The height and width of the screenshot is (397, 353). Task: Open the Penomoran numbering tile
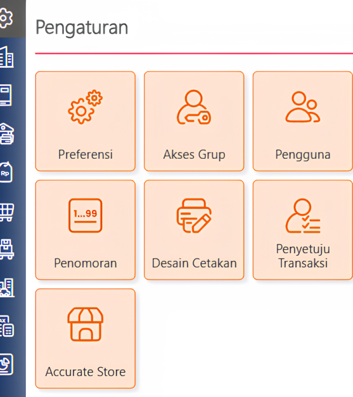click(85, 229)
